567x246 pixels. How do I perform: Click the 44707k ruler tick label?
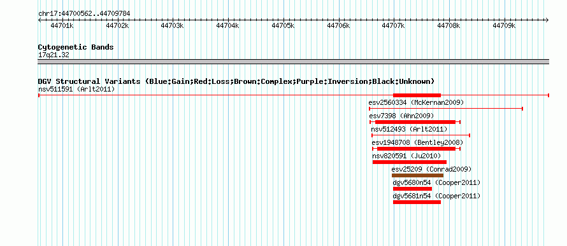[x=394, y=25]
